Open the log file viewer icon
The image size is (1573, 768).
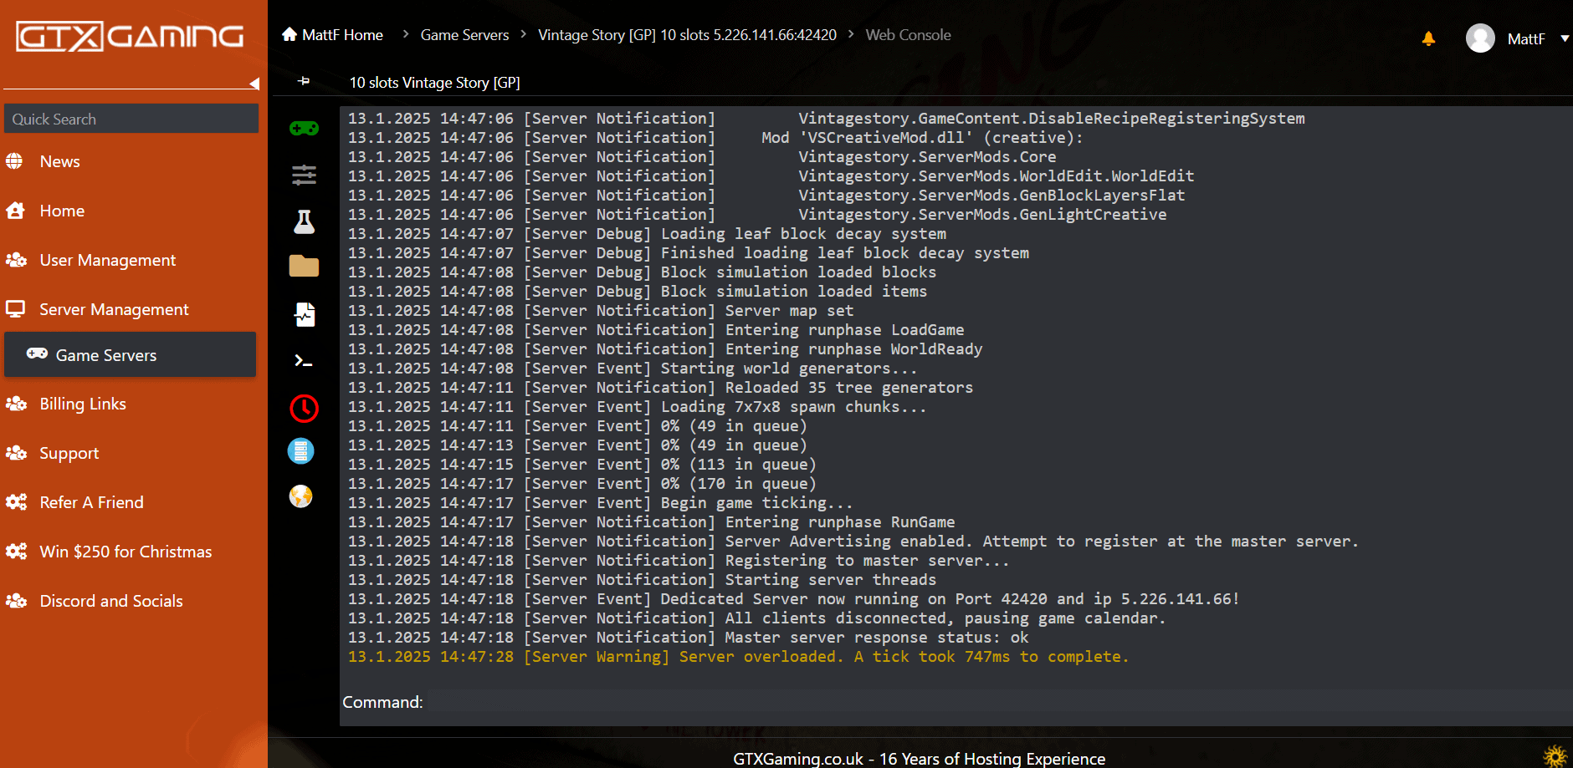click(x=305, y=314)
